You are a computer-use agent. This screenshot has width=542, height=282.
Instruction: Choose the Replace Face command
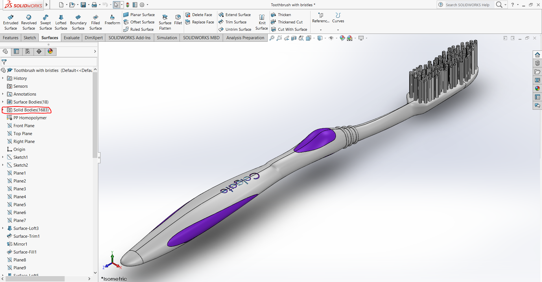point(200,22)
